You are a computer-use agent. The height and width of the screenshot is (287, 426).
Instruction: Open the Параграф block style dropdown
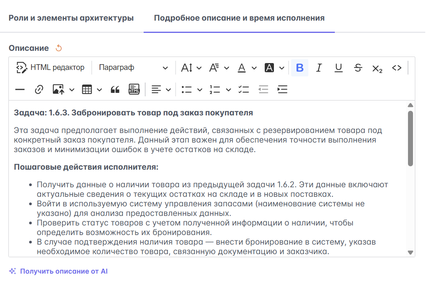coord(133,68)
